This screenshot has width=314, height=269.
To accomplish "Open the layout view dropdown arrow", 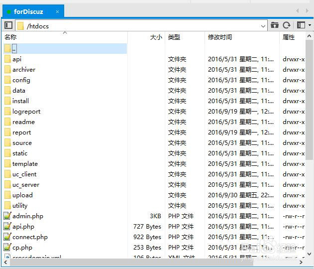I will tap(310, 25).
